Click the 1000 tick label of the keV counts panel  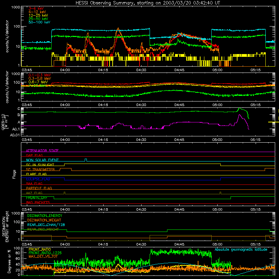point(15,7)
